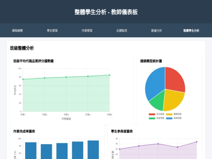The width and height of the screenshot is (212, 159).
Task: Select the active 整體學生分析 tab
Action: click(x=191, y=31)
